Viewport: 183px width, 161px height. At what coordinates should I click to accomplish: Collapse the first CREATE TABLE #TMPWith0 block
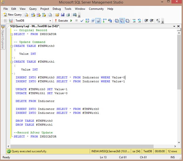pyautogui.click(x=12, y=46)
